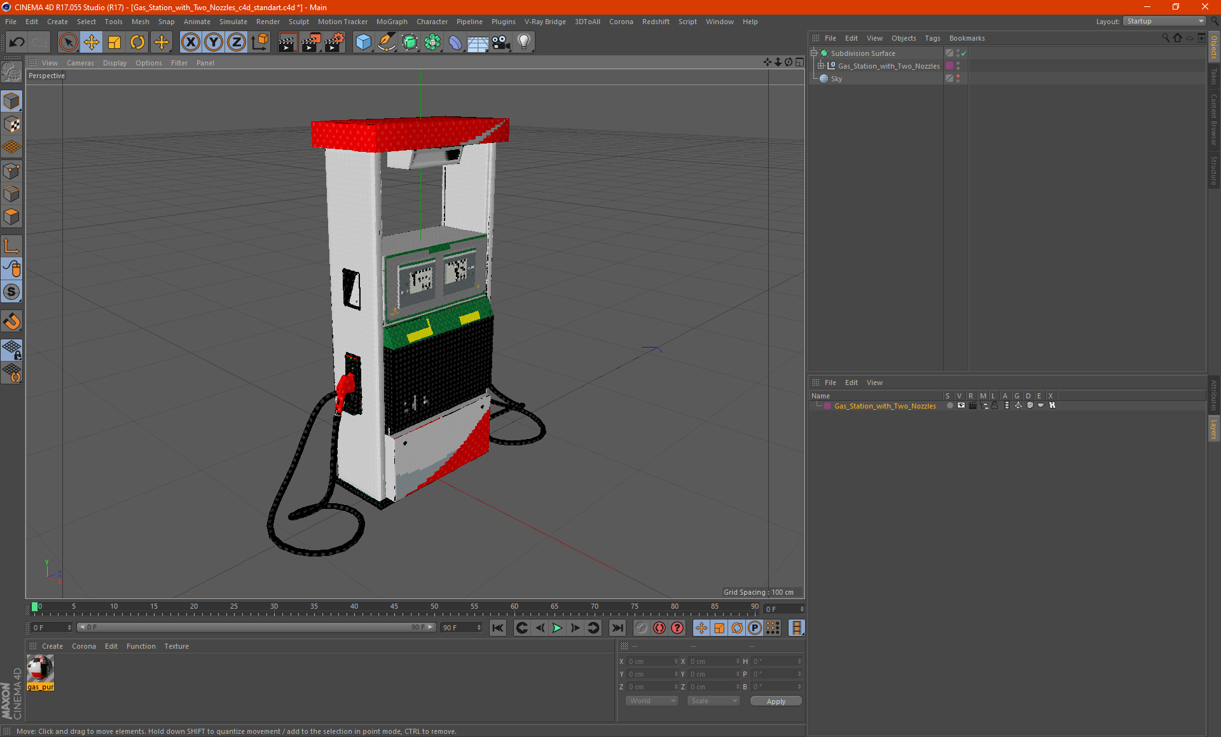Go to start of animation
The height and width of the screenshot is (737, 1221).
click(x=497, y=628)
